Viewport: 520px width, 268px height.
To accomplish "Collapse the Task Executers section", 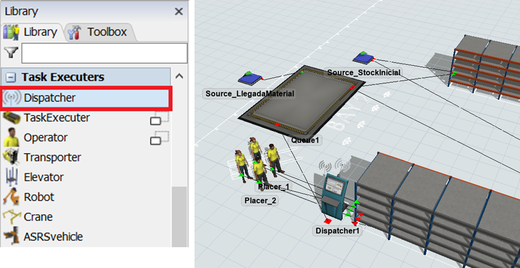I will pos(12,77).
